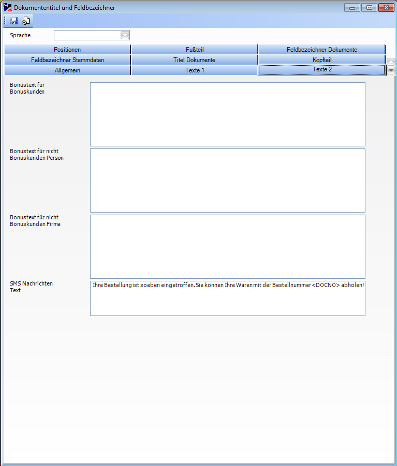Click the application icon in the title bar
This screenshot has height=466, width=397.
(7, 8)
